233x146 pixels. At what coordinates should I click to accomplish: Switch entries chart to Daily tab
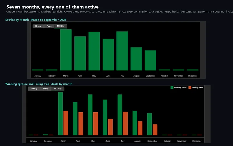(x=49, y=26)
